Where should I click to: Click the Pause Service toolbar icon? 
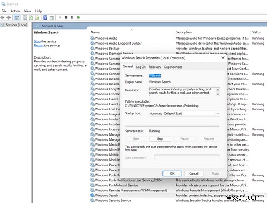click(72, 17)
